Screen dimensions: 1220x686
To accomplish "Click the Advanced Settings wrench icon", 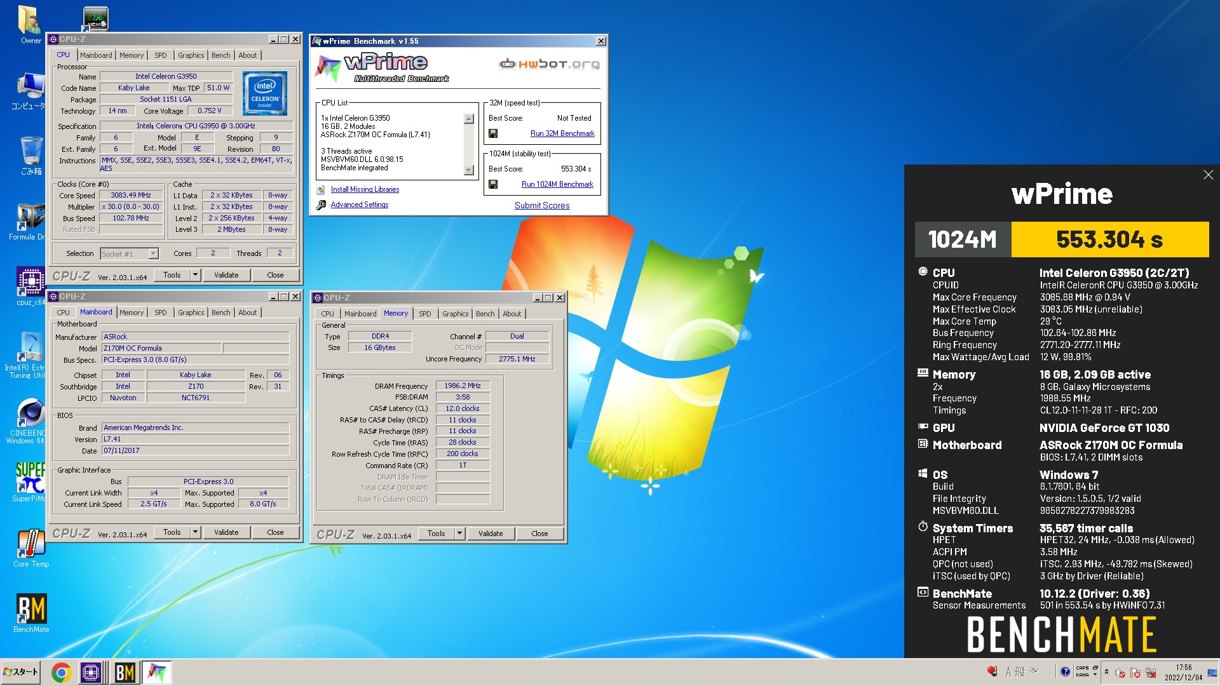I will pos(322,205).
